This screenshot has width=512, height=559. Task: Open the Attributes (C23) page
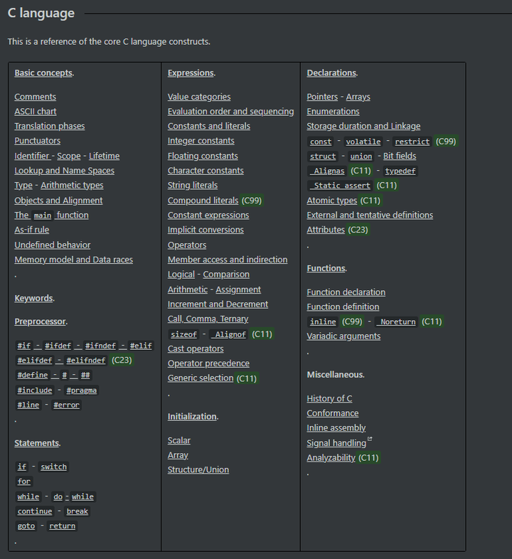pos(326,230)
